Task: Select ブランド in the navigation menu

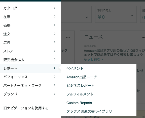Action: pyautogui.click(x=30, y=94)
